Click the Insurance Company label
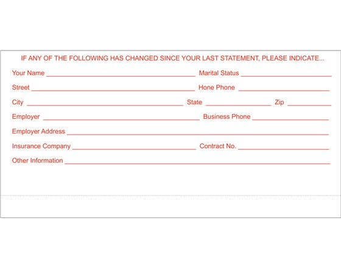 41,146
